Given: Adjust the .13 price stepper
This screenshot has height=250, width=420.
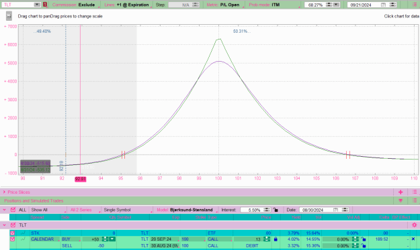Looking at the screenshot, I should pyautogui.click(x=267, y=239).
